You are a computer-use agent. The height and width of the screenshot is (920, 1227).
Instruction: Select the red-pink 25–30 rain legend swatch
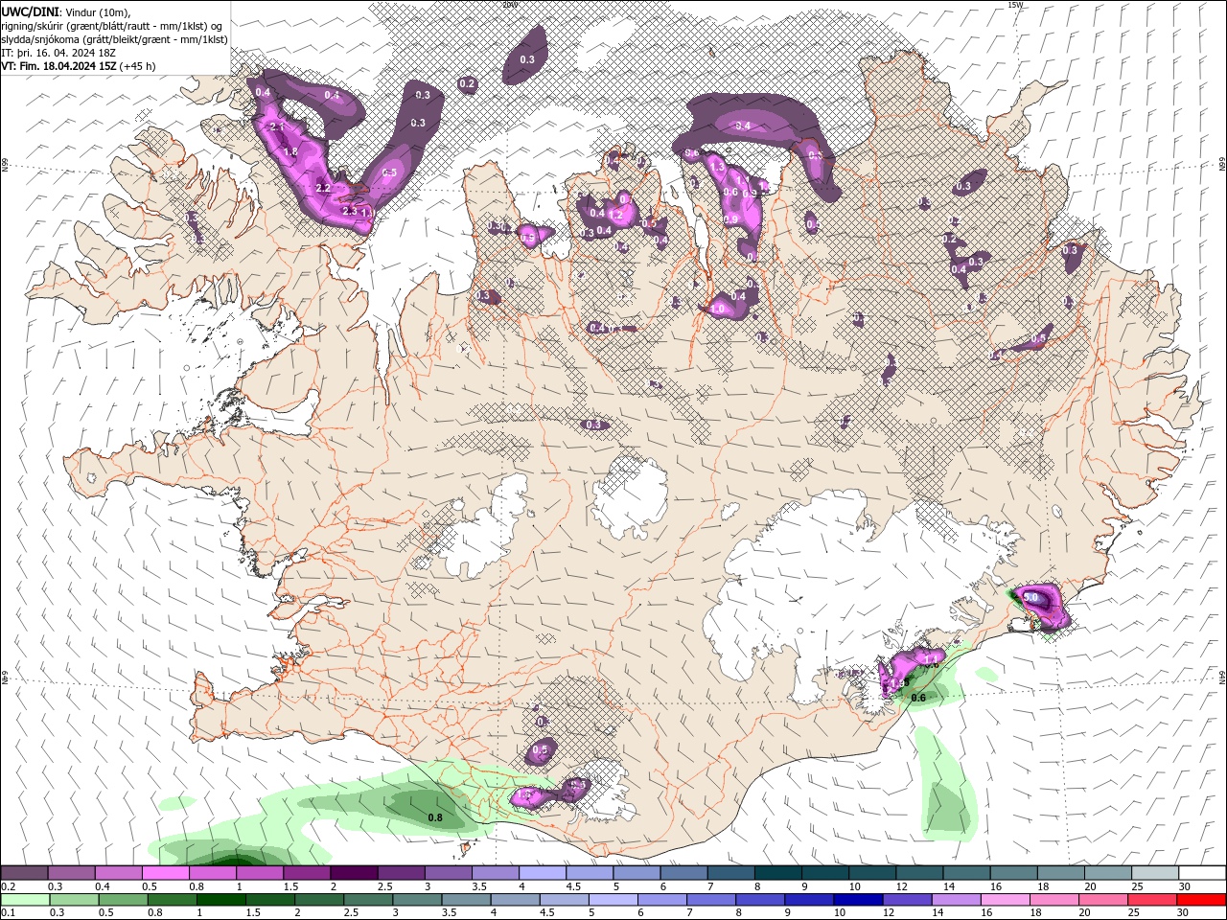pyautogui.click(x=1152, y=900)
